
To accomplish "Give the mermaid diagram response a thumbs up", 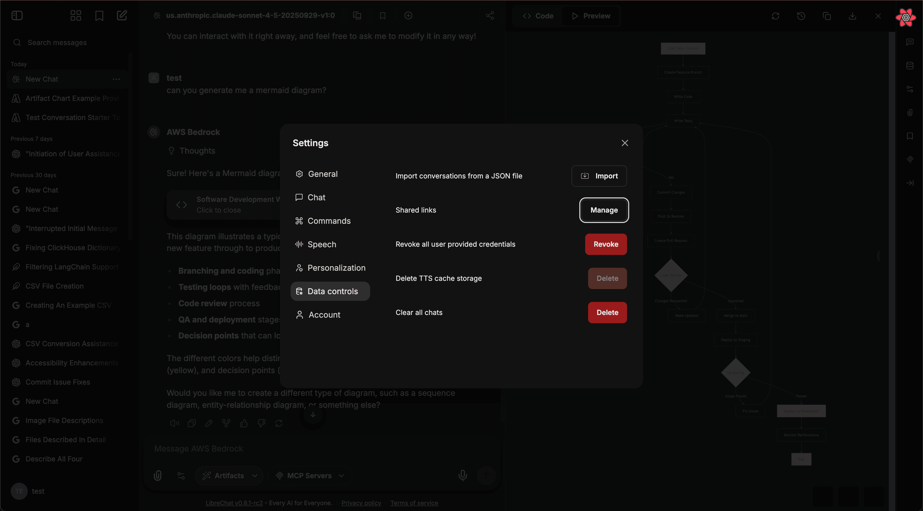I will (x=244, y=423).
